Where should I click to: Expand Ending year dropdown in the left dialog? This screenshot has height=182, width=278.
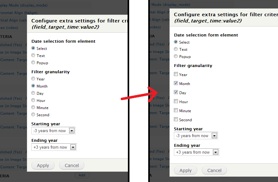[x=54, y=147]
